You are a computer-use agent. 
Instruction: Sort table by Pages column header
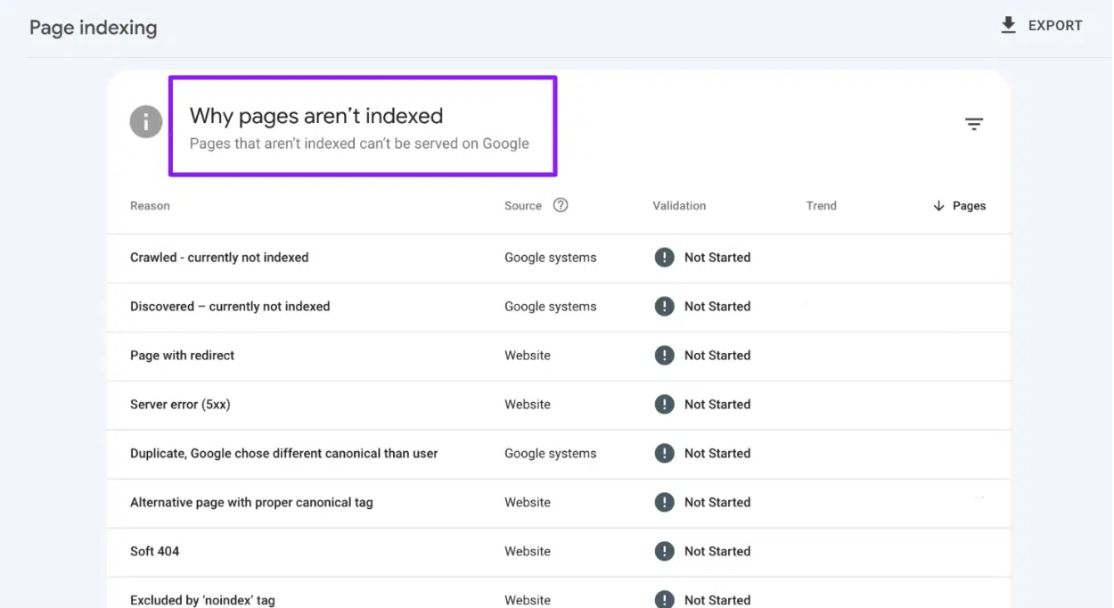pos(969,206)
